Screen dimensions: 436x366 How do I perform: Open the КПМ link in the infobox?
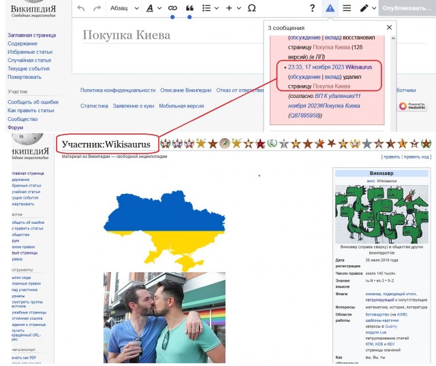(369, 344)
